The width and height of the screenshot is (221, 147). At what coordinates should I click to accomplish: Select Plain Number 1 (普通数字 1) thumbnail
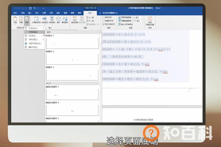click(x=72, y=43)
